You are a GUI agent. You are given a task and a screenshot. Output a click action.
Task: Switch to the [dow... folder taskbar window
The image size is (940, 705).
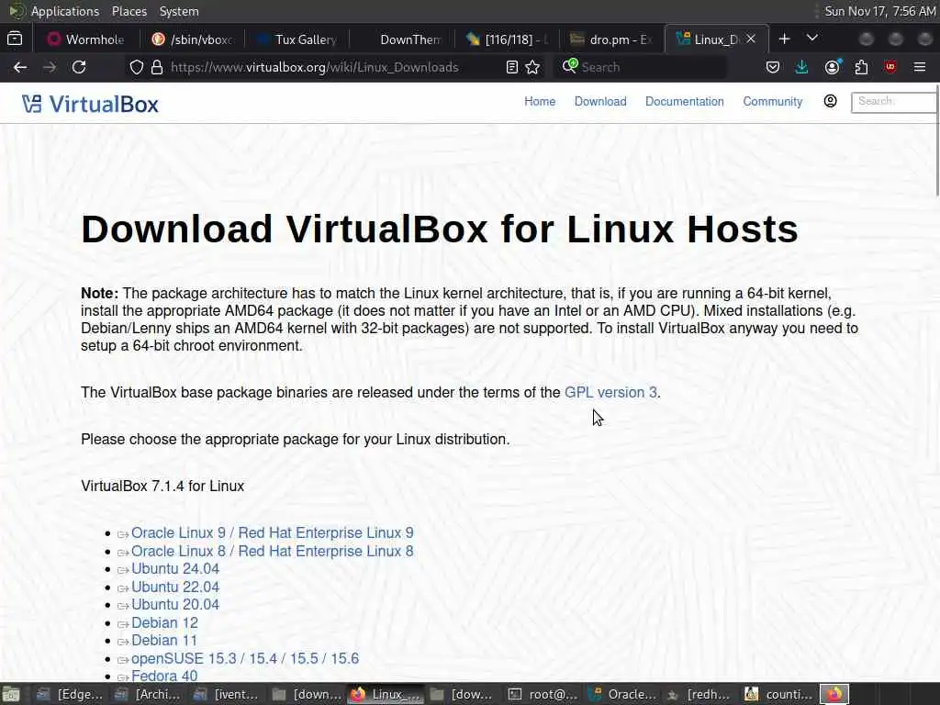[462, 694]
